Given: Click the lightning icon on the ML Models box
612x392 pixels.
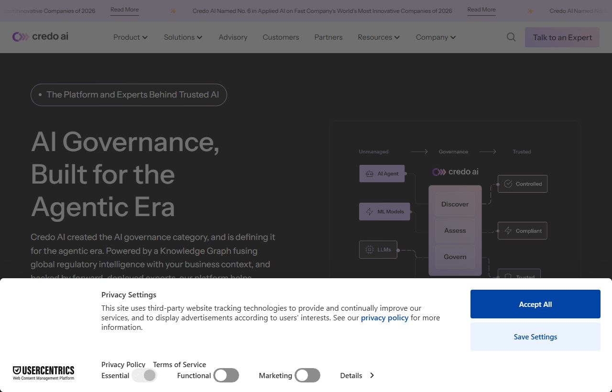Looking at the screenshot, I should tap(370, 212).
